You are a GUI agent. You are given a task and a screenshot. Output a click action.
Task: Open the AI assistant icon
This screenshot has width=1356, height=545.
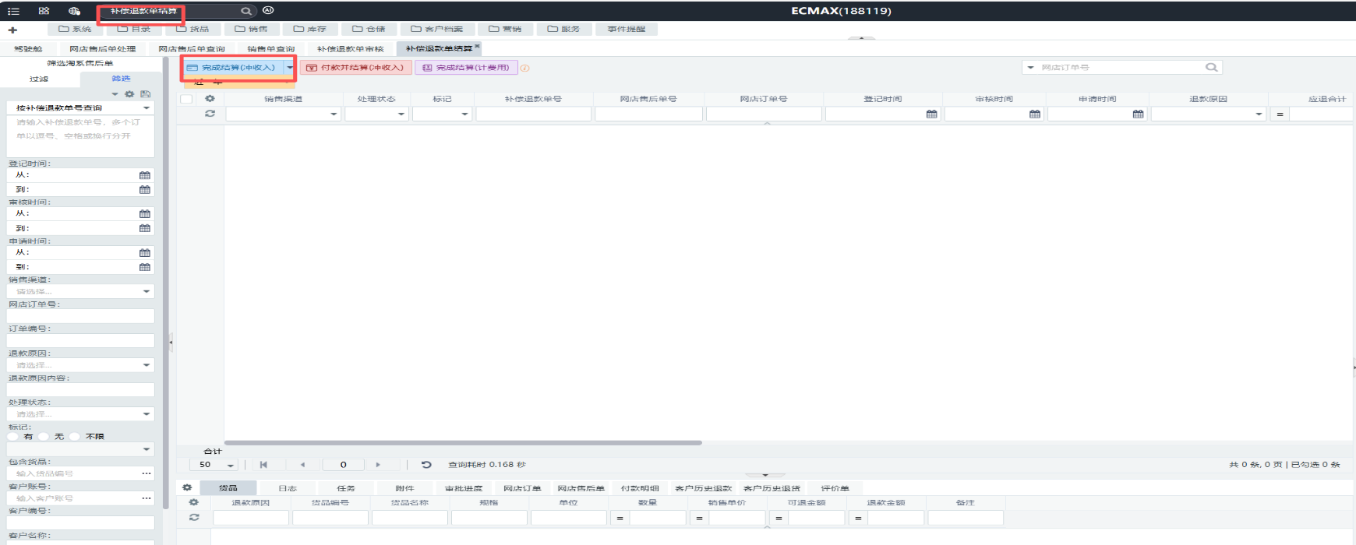tap(268, 10)
